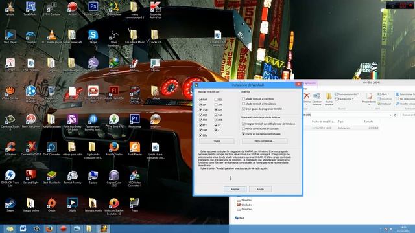This screenshot has width=415, height=233.
Task: Open Explorer address bar history dropdown
Action: [x=390, y=115]
